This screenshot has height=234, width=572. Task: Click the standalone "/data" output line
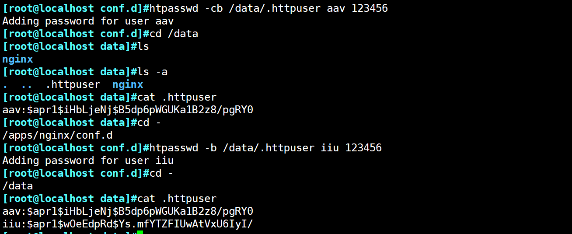click(17, 186)
